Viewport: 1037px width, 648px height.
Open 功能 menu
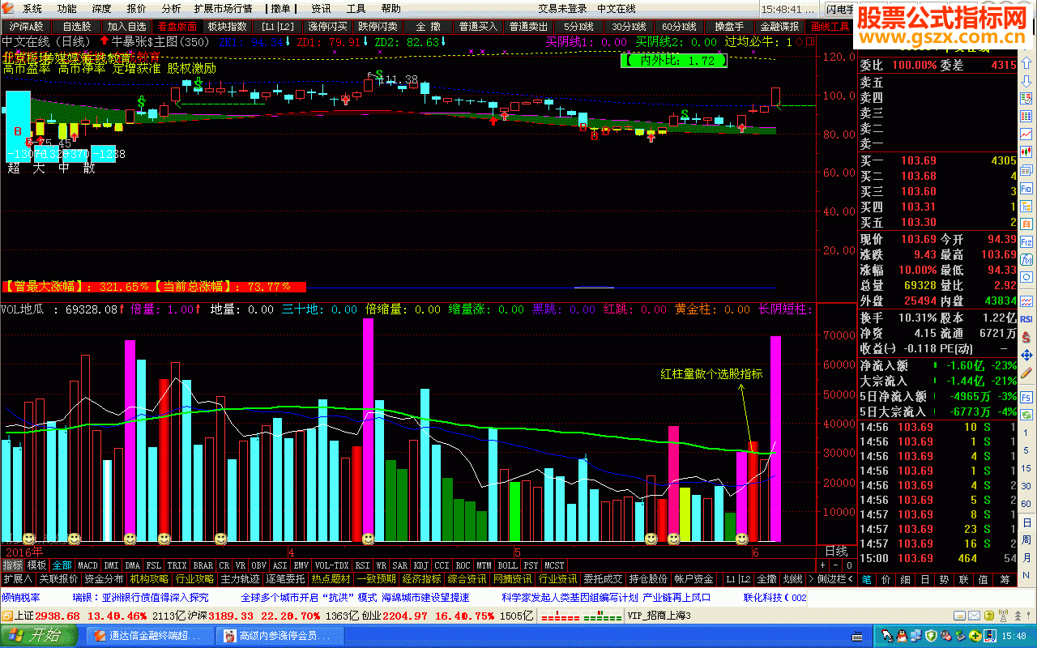point(67,8)
